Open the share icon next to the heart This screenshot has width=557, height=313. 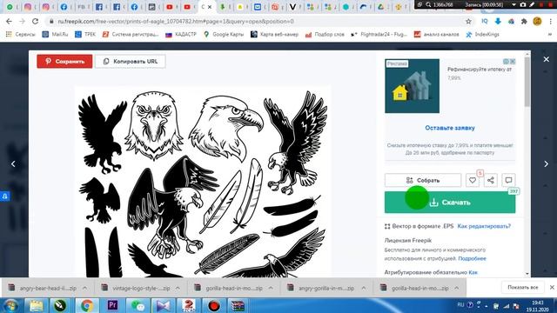(491, 180)
